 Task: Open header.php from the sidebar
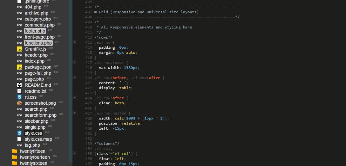tap(36, 55)
